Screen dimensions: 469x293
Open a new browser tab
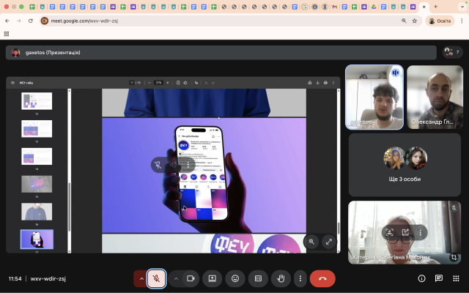pyautogui.click(x=435, y=6)
